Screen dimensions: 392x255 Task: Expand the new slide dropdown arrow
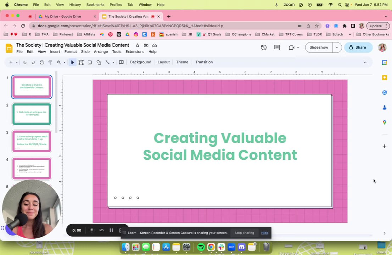[x=16, y=62]
